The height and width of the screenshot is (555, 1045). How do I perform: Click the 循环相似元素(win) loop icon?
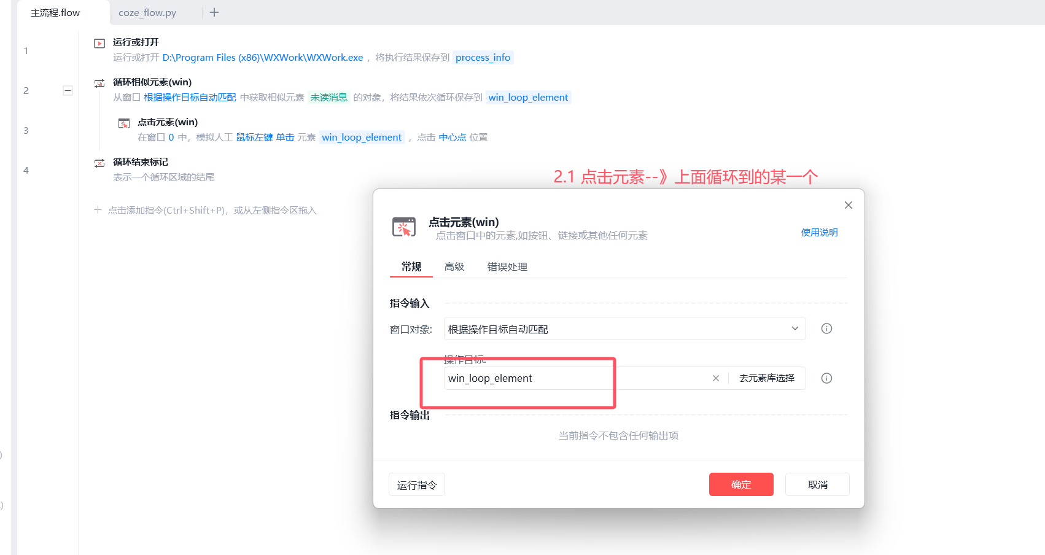pyautogui.click(x=99, y=83)
